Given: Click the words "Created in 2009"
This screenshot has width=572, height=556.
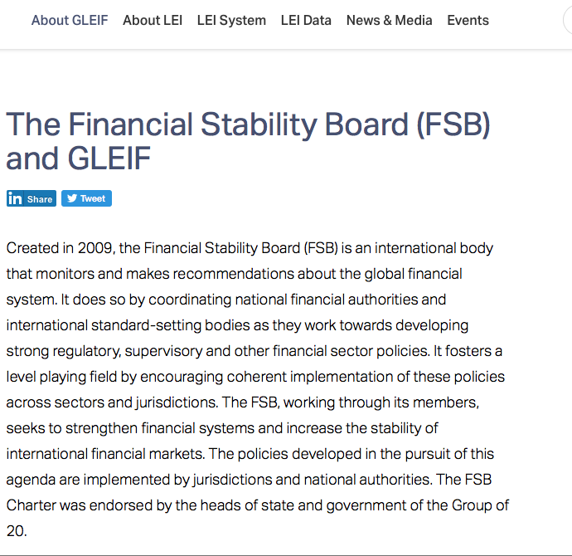Looking at the screenshot, I should (56, 247).
